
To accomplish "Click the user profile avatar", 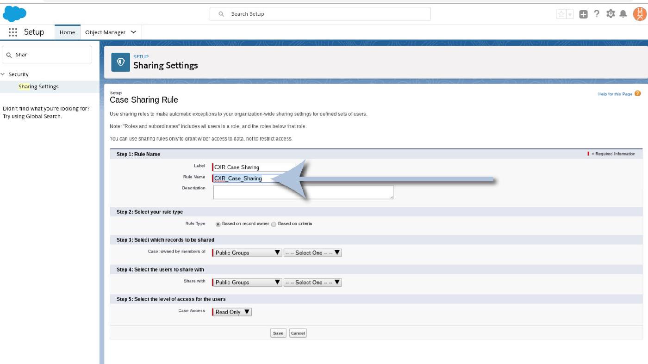I will [x=639, y=14].
